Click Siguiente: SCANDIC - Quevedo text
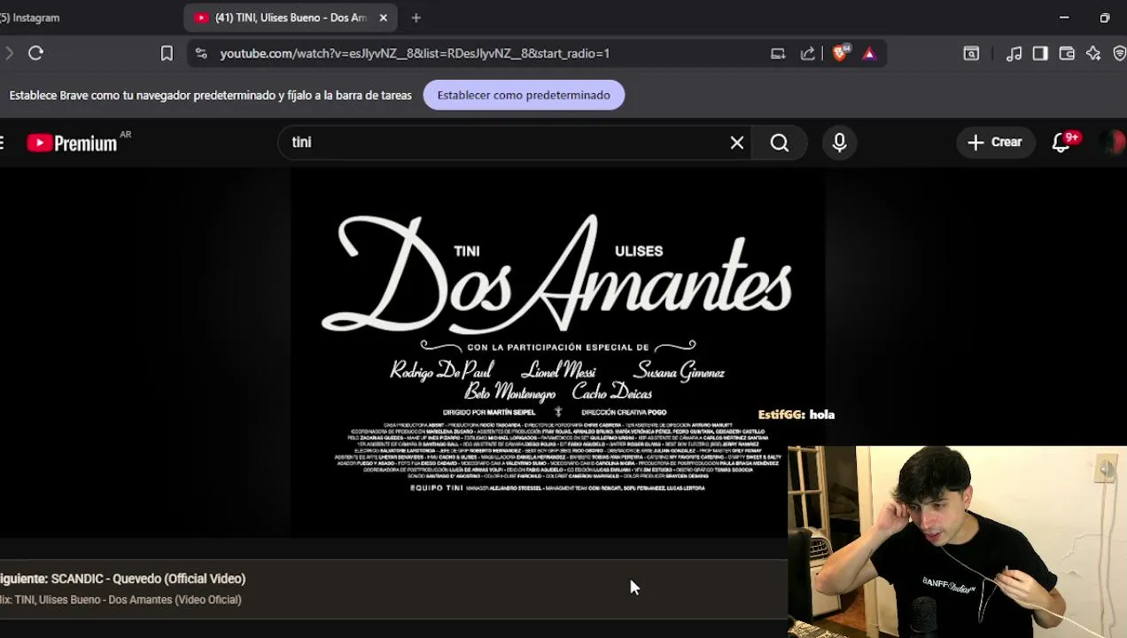The height and width of the screenshot is (638, 1127). 122,579
